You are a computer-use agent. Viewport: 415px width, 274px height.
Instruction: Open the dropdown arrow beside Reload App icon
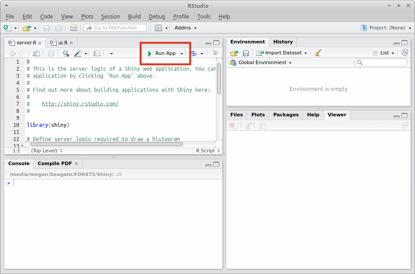202,54
